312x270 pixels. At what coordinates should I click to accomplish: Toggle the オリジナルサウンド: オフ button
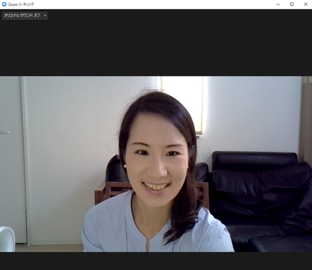tap(22, 16)
